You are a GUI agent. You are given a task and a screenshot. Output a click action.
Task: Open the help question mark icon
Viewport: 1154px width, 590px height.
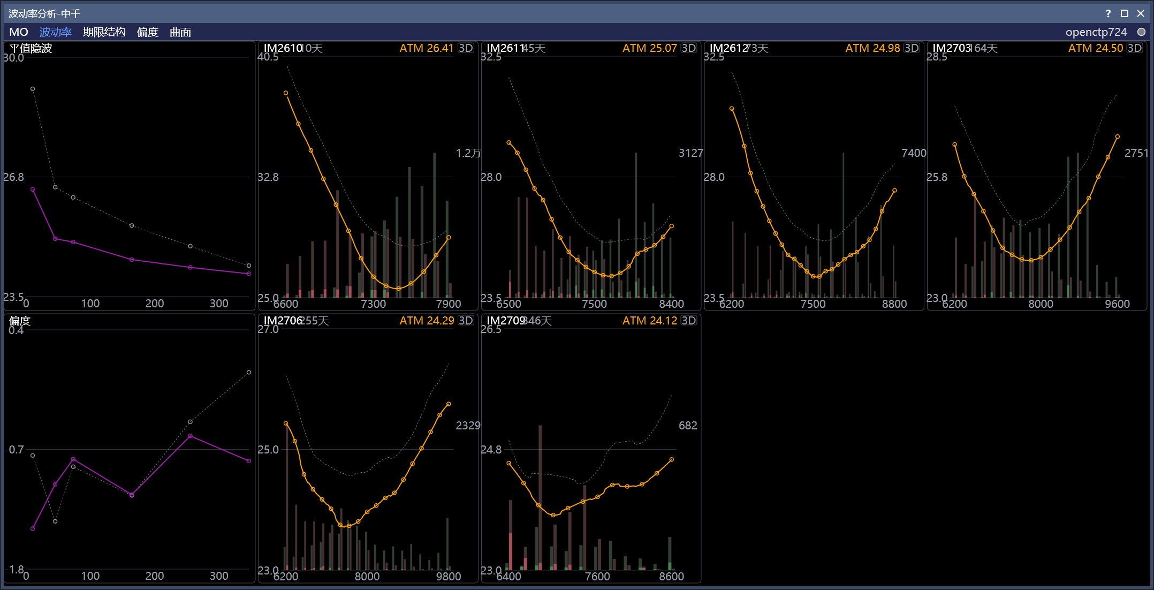click(x=1108, y=13)
